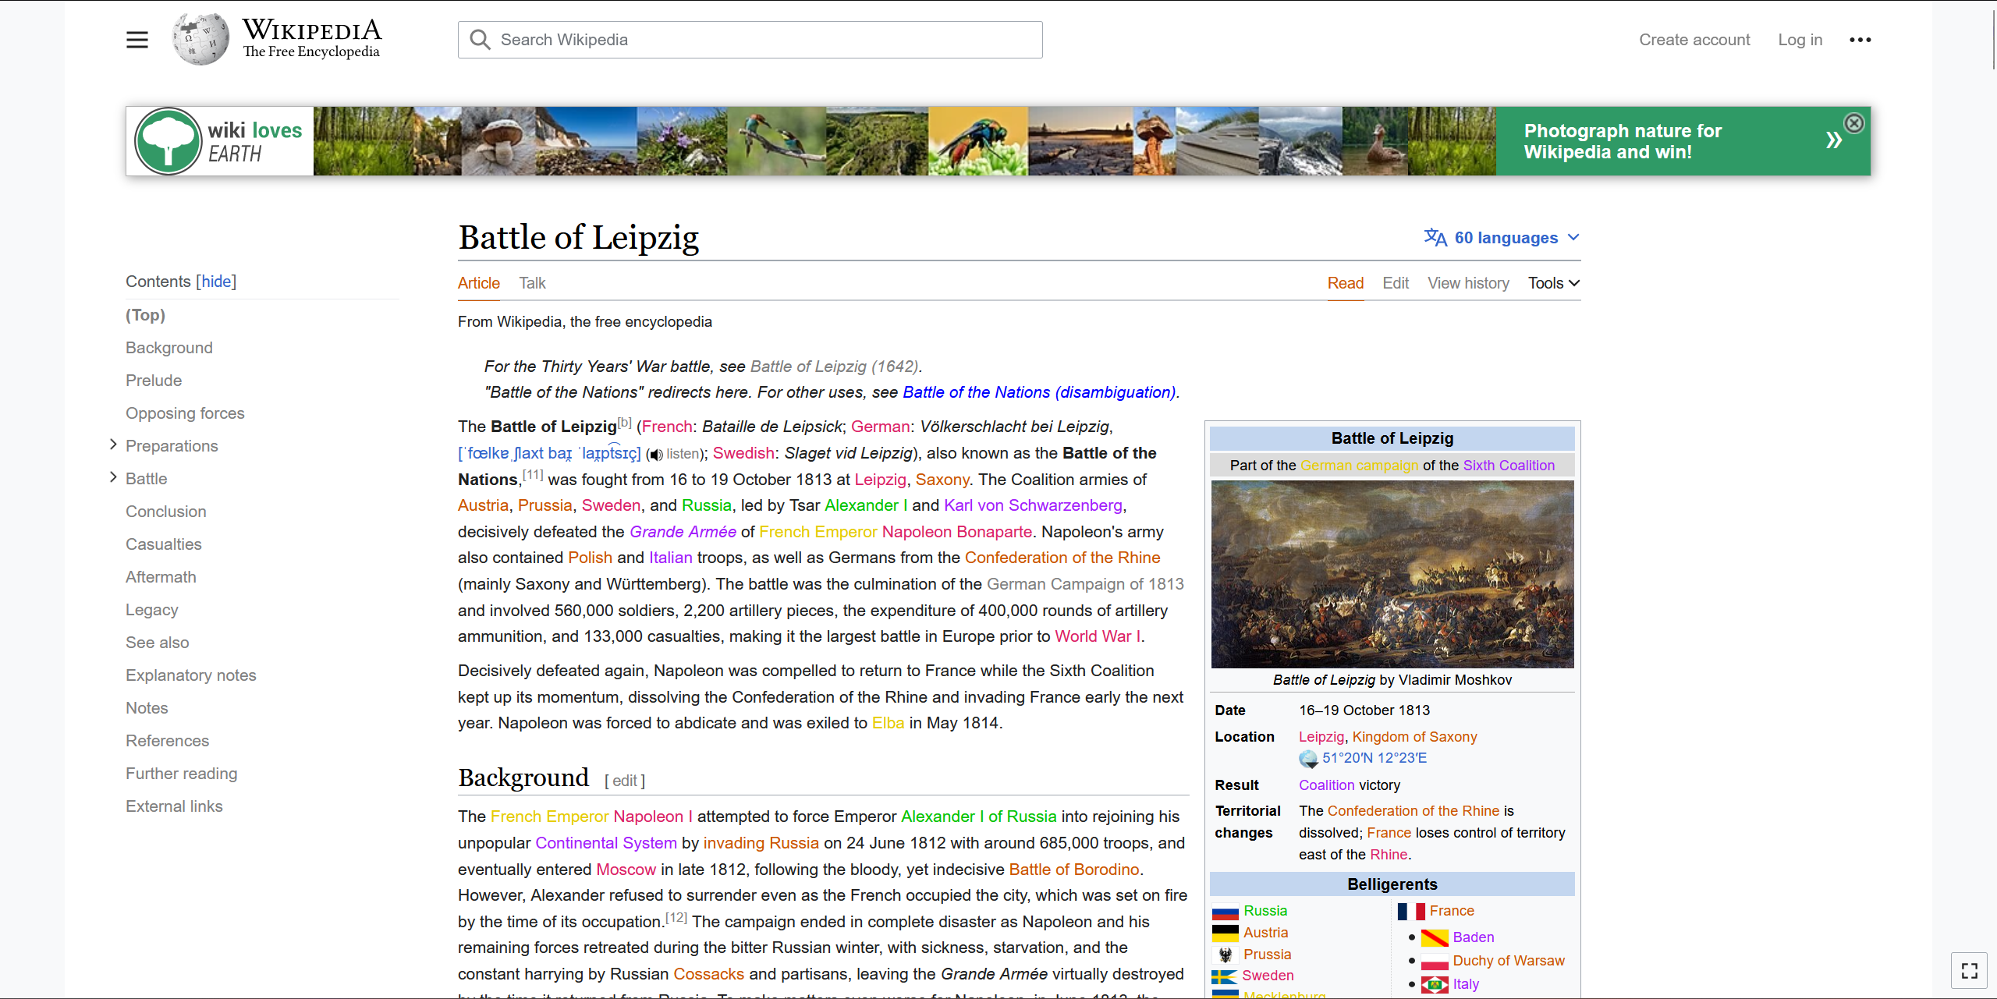Expand the Battle section
1997x999 pixels.
pos(112,477)
